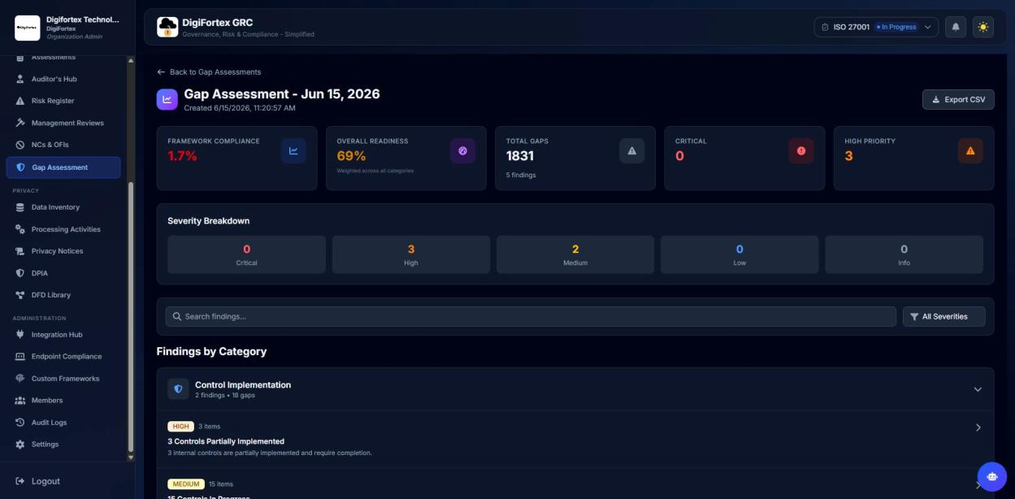Open the ISO 27001 framework dropdown
This screenshot has height=499, width=1015.
[876, 27]
